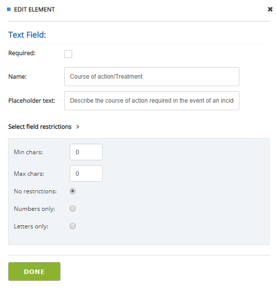The height and width of the screenshot is (289, 276).
Task: Focus the Name input containing Course of action/Treatment
Action: pos(152,77)
